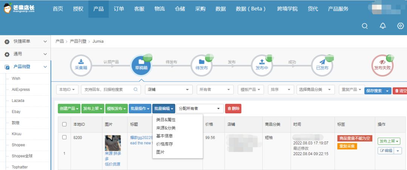The width and height of the screenshot is (407, 170).
Task: Select 价格库存 in the dropdown menu
Action: coord(164,144)
